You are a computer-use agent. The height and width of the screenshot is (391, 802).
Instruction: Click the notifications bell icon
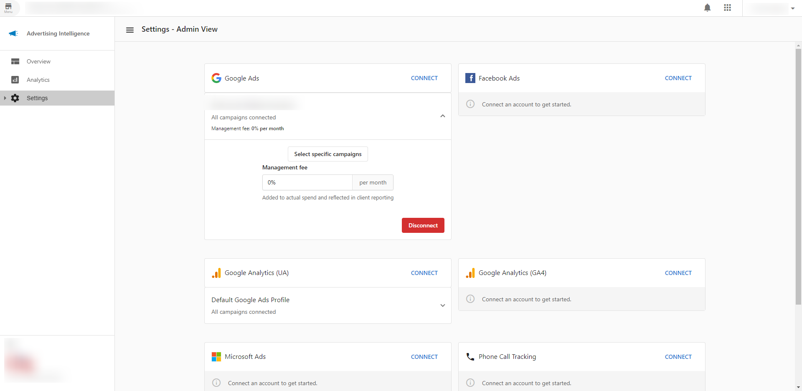click(707, 8)
